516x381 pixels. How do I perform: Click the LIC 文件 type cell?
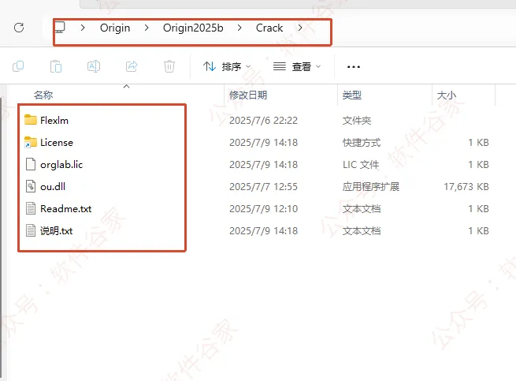pyautogui.click(x=361, y=164)
